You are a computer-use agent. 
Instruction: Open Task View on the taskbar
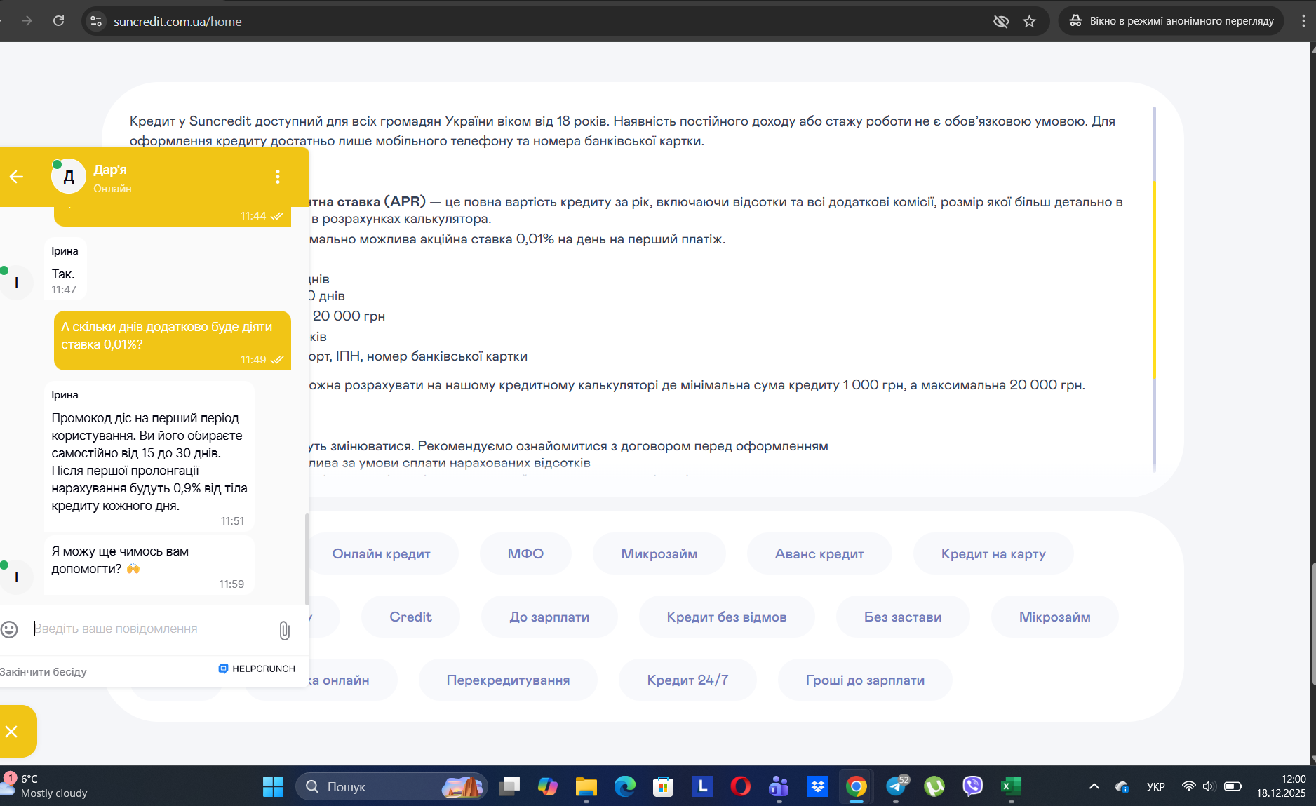[509, 786]
